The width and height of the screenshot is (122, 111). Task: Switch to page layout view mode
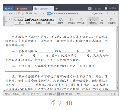click(59, 94)
